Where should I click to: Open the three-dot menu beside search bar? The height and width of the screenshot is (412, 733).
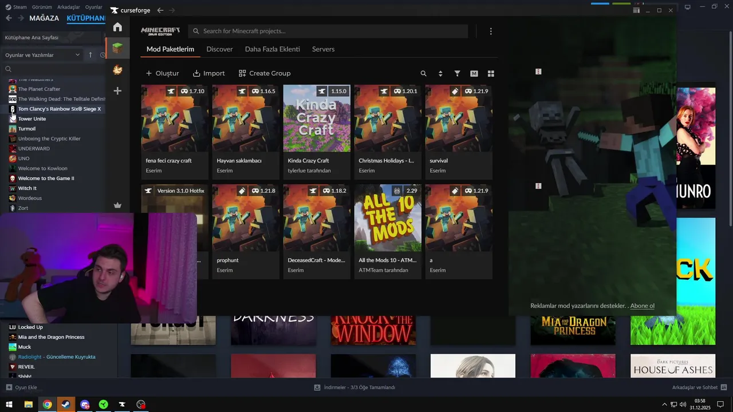coord(491,31)
